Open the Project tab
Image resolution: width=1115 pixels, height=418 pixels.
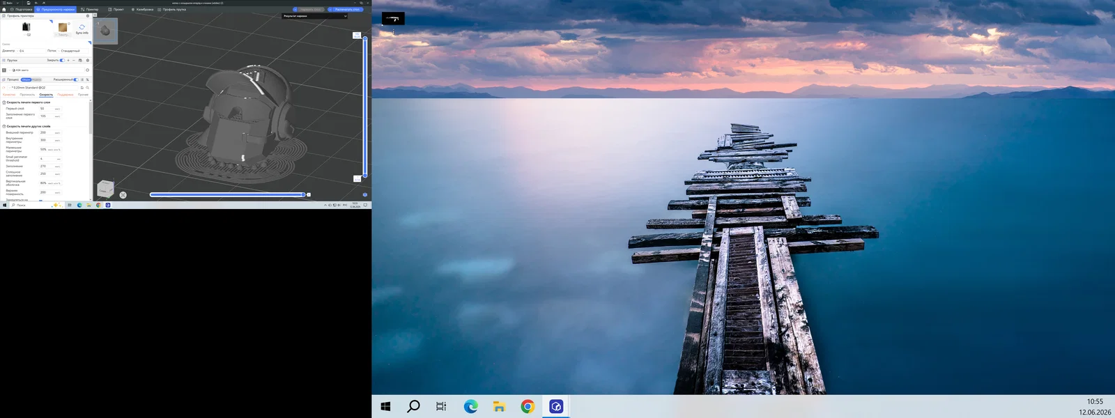click(x=116, y=10)
